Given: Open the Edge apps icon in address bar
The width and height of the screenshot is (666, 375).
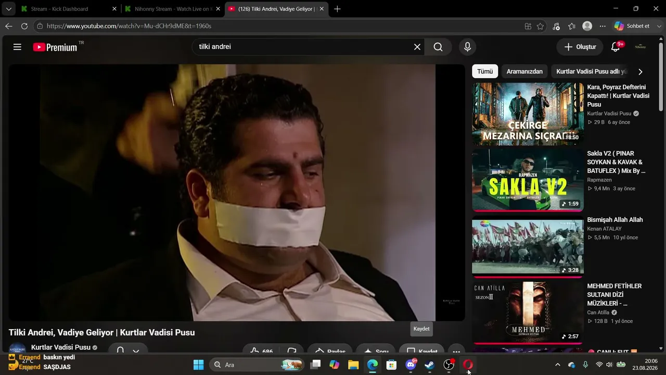Looking at the screenshot, I should (528, 26).
